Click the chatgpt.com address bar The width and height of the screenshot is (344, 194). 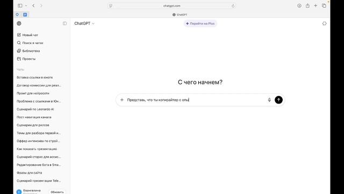[172, 6]
